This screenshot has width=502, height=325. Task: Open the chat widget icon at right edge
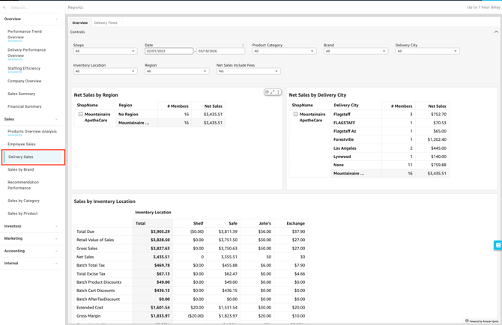pyautogui.click(x=498, y=246)
